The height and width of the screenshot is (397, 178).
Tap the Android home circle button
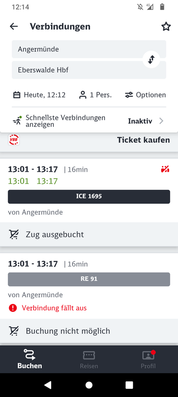point(89,385)
